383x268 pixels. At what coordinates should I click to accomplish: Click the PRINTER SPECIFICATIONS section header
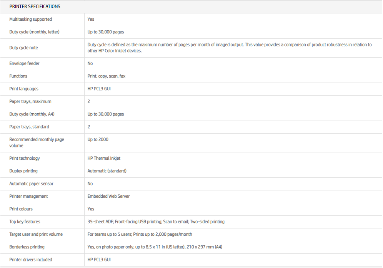35,7
